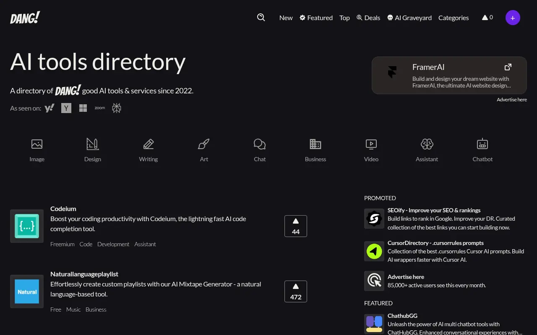Open the Chat bubbles category

260,144
